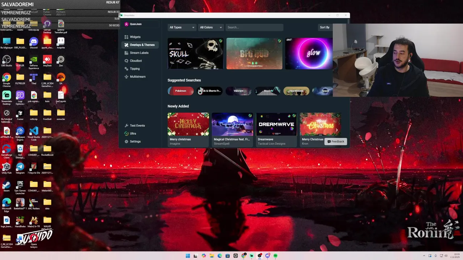Open the Skull overlay theme thumbnail

pyautogui.click(x=195, y=54)
